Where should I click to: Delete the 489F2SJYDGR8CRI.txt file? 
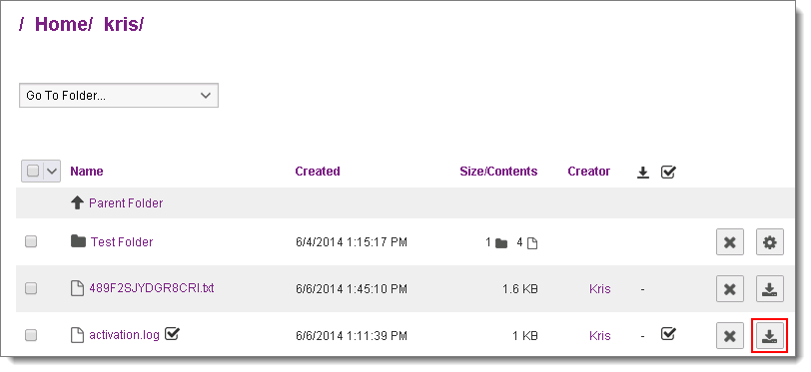coord(730,289)
